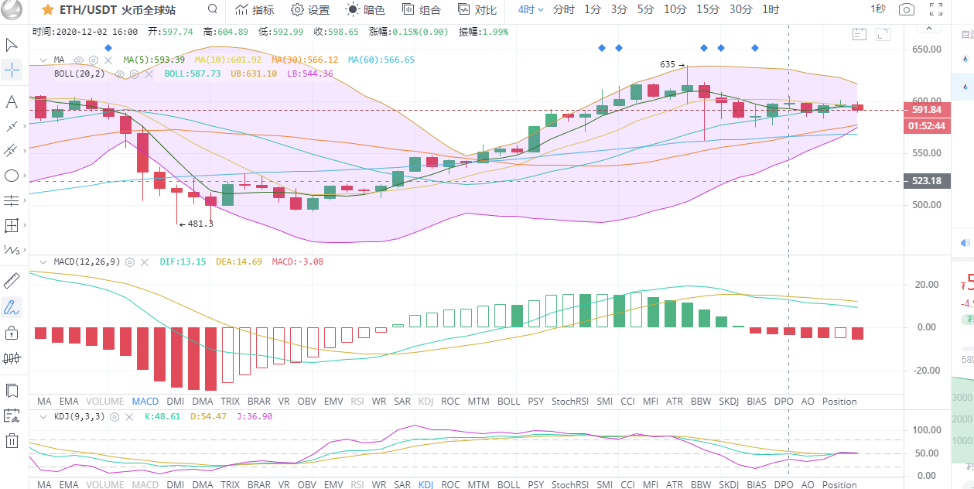Open the calendar notes icon in sidebar
Screen dimensions: 974x489
click(x=12, y=415)
